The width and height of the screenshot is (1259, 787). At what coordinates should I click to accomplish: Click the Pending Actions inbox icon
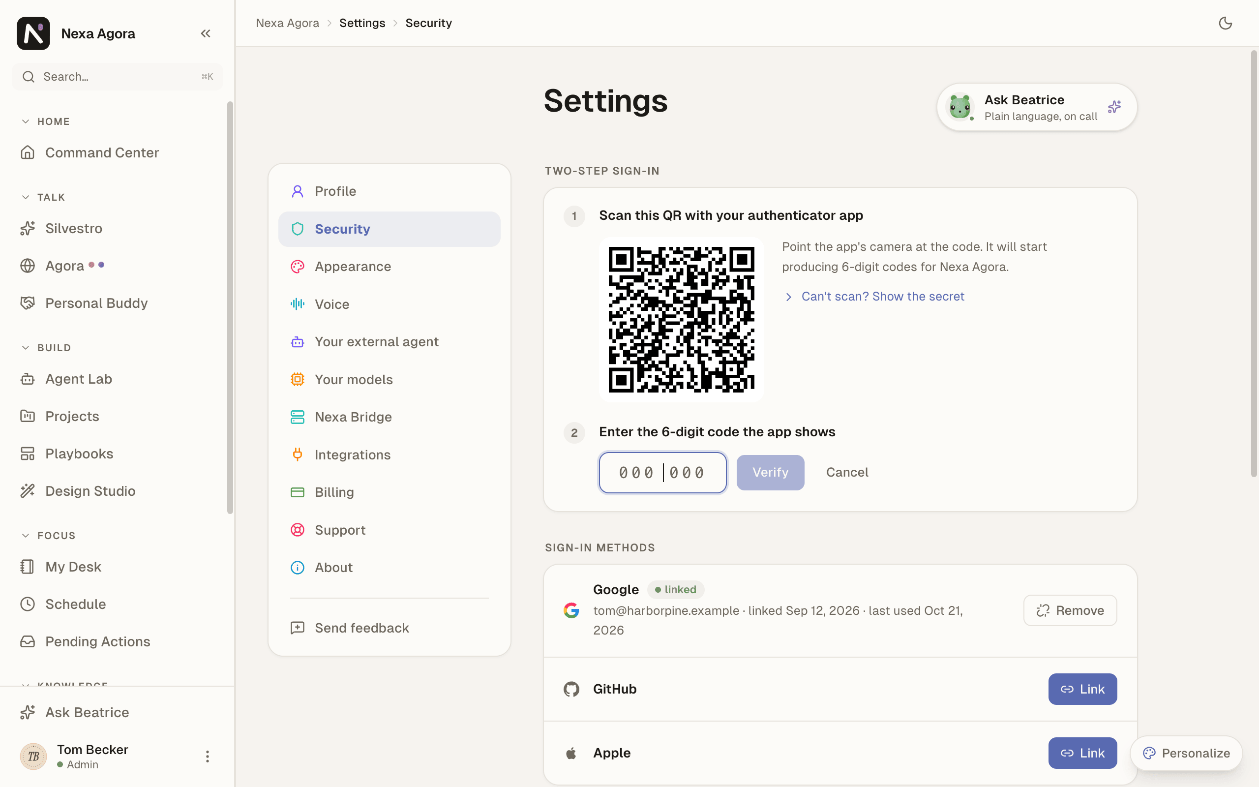28,641
